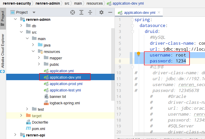Collapse the renren-admin module node
The width and height of the screenshot is (205, 139).
pos(15,19)
